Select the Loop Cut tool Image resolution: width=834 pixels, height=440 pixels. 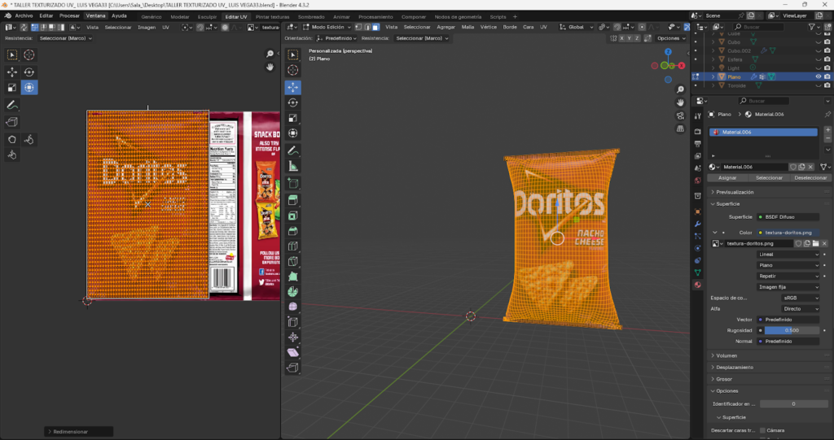coord(293,246)
